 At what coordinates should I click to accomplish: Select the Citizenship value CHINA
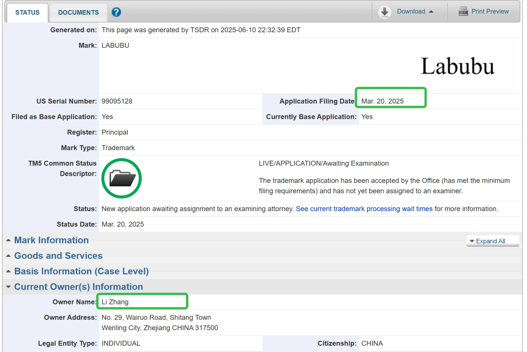click(x=372, y=344)
